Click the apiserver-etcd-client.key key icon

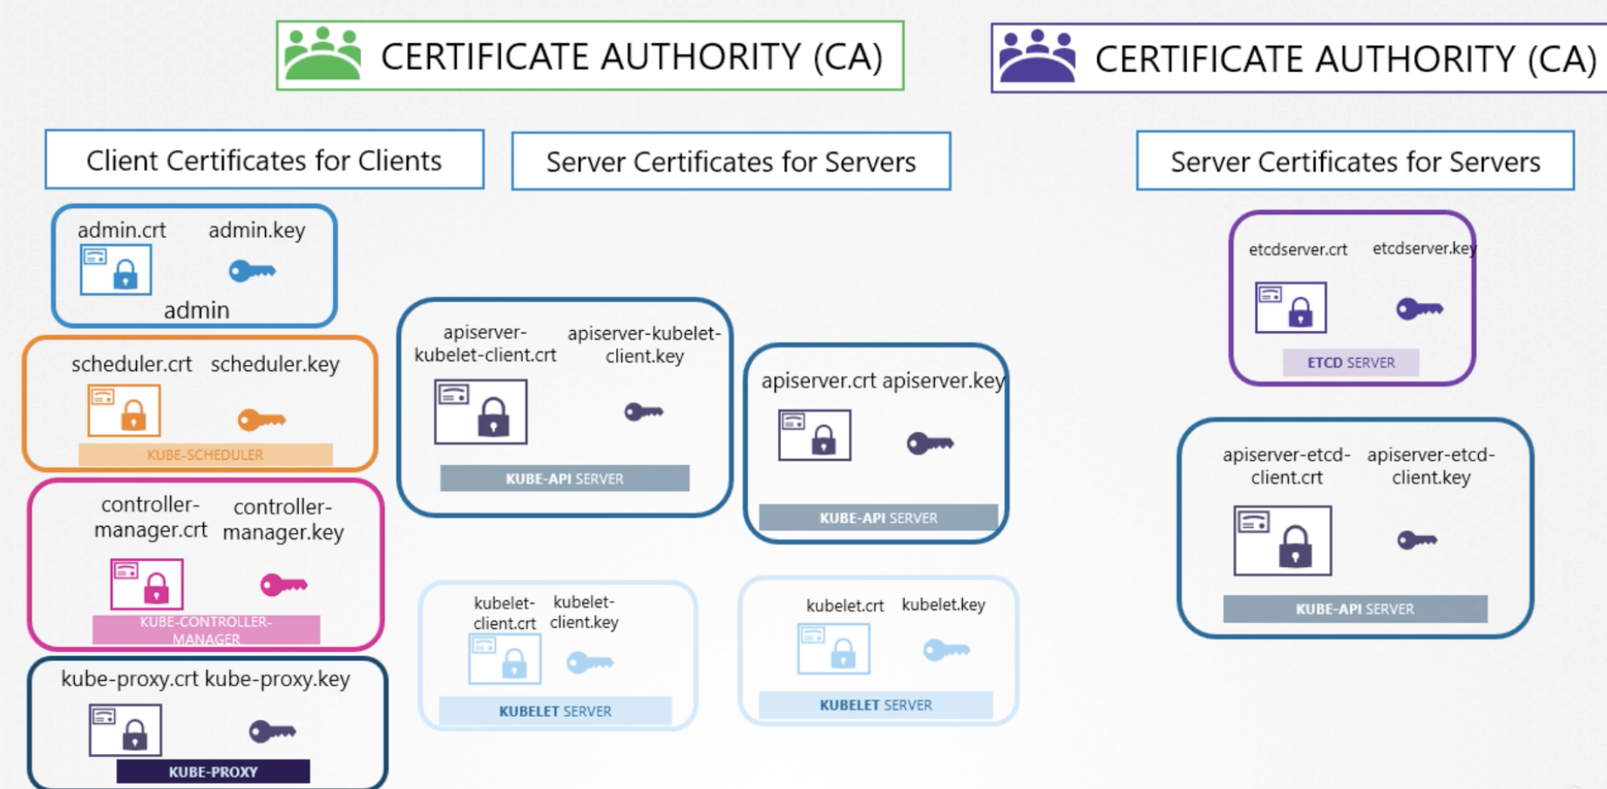(1417, 540)
